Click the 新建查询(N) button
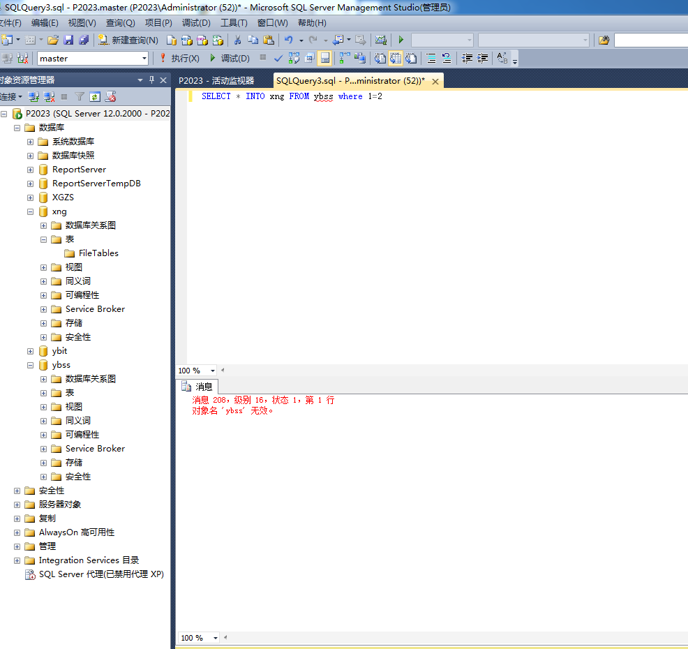The width and height of the screenshot is (688, 649). pyautogui.click(x=128, y=40)
